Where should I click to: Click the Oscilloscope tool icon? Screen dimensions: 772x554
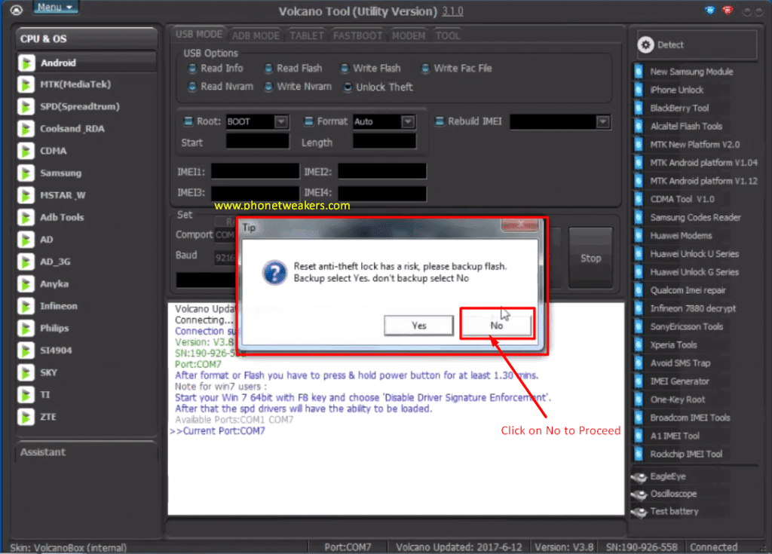pos(639,494)
